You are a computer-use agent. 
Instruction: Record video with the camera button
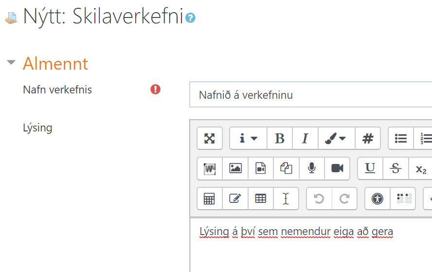coord(337,168)
